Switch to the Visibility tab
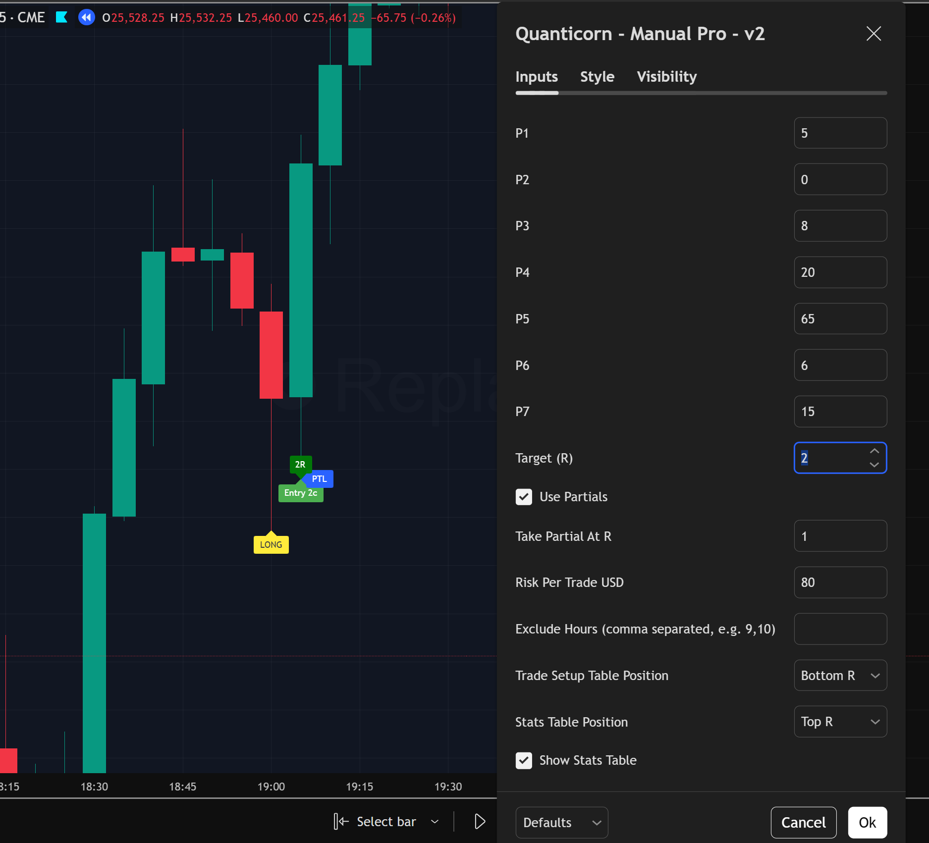 (x=666, y=77)
